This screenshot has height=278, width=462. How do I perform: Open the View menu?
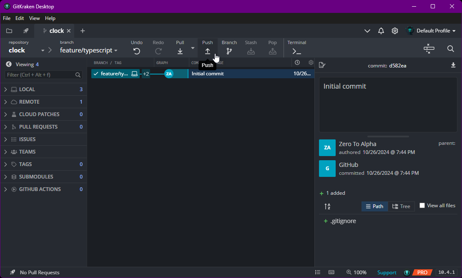click(x=34, y=18)
